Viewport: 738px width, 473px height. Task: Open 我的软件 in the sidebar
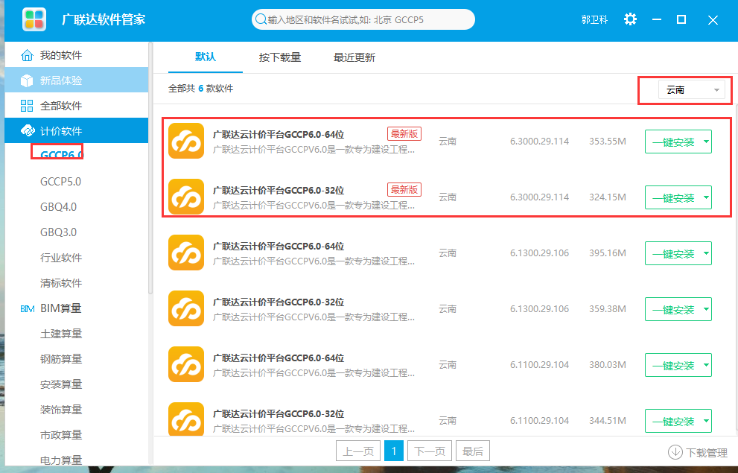pyautogui.click(x=76, y=55)
